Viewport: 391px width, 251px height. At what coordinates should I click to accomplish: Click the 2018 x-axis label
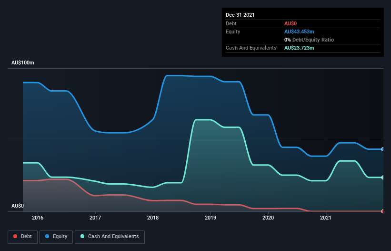[153, 218]
